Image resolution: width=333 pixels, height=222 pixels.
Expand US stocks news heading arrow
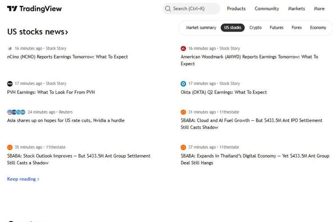67,32
